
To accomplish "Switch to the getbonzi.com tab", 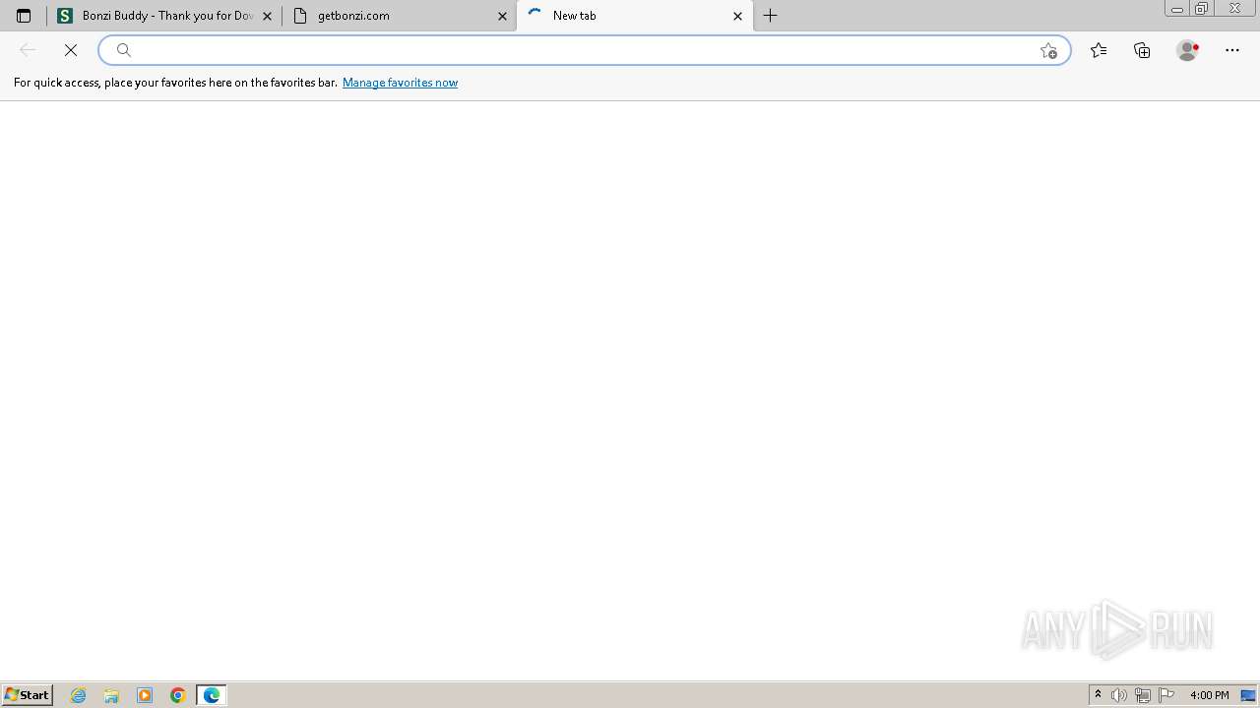I will [399, 16].
